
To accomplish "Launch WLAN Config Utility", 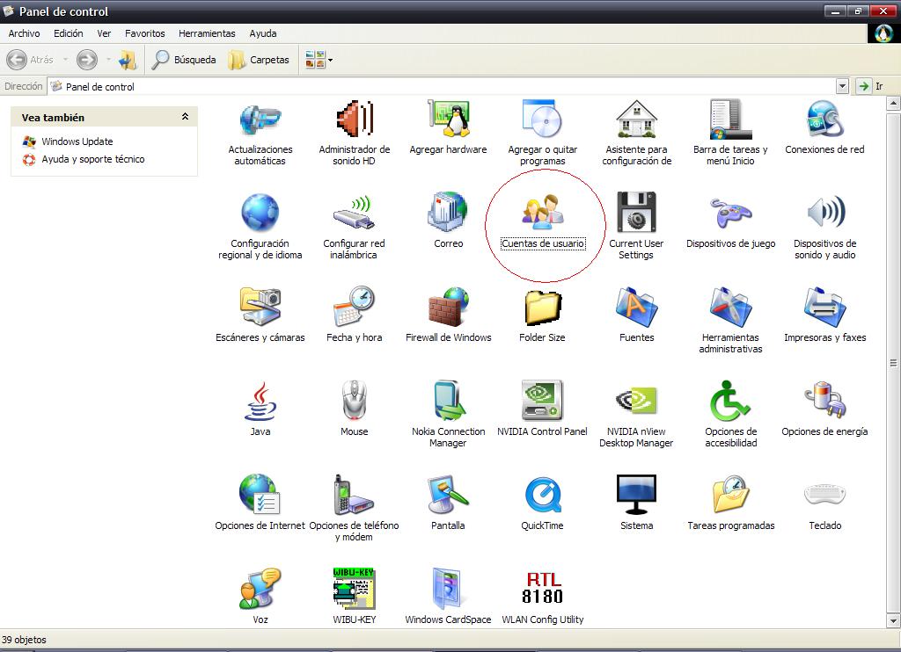I will click(542, 588).
